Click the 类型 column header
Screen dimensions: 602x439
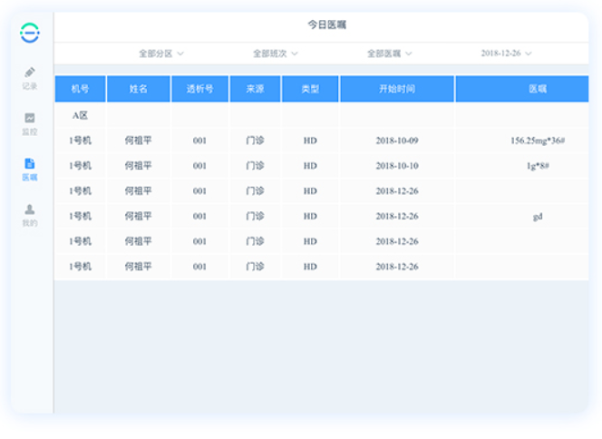pos(310,89)
